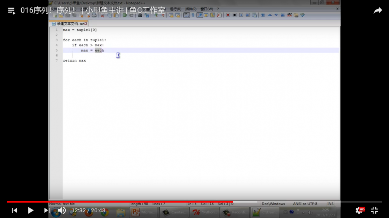
Task: Click the blue down-triangle plugin icon
Action: pos(276,15)
